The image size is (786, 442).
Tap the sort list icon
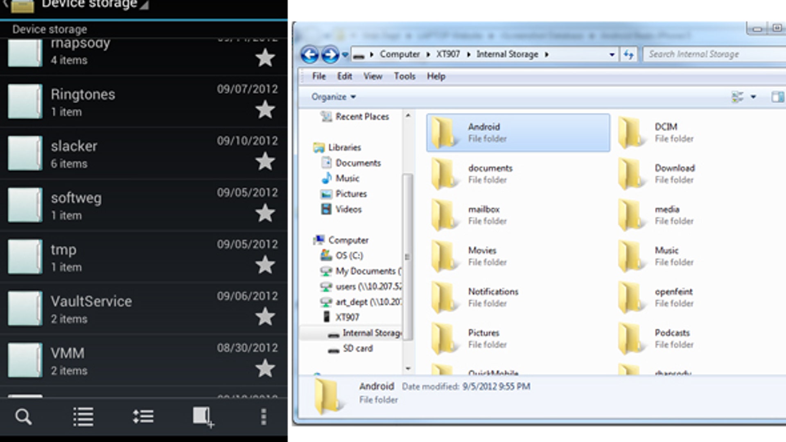click(x=143, y=417)
